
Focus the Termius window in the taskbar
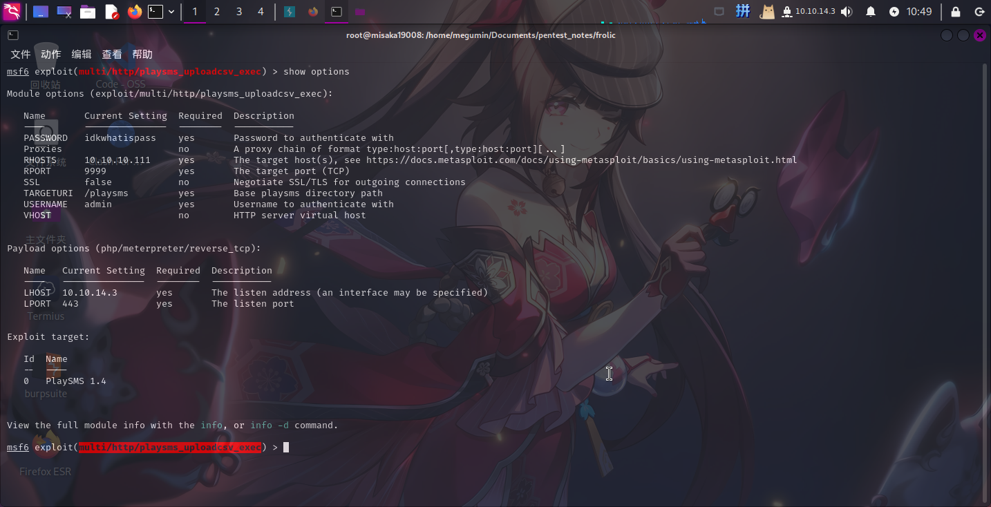[x=291, y=12]
